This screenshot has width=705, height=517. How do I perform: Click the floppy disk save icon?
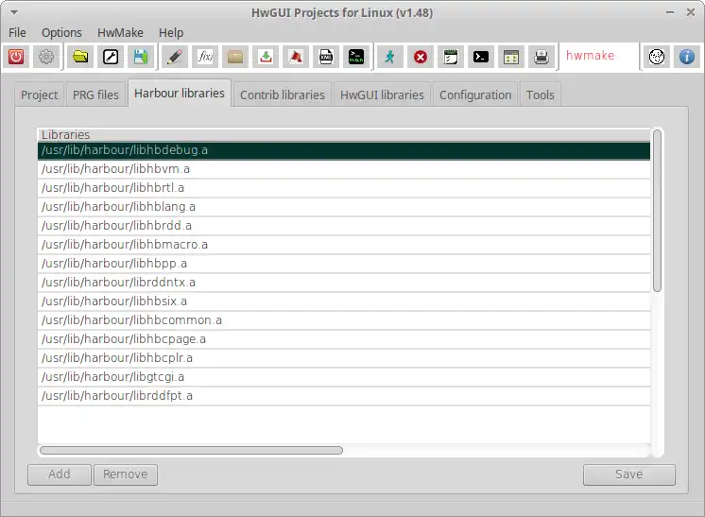click(x=141, y=57)
